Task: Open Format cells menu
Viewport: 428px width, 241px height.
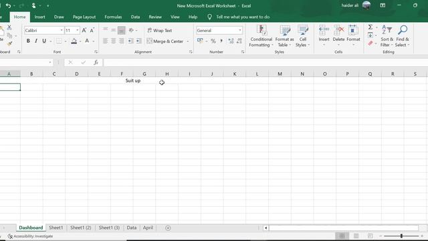Action: click(353, 36)
